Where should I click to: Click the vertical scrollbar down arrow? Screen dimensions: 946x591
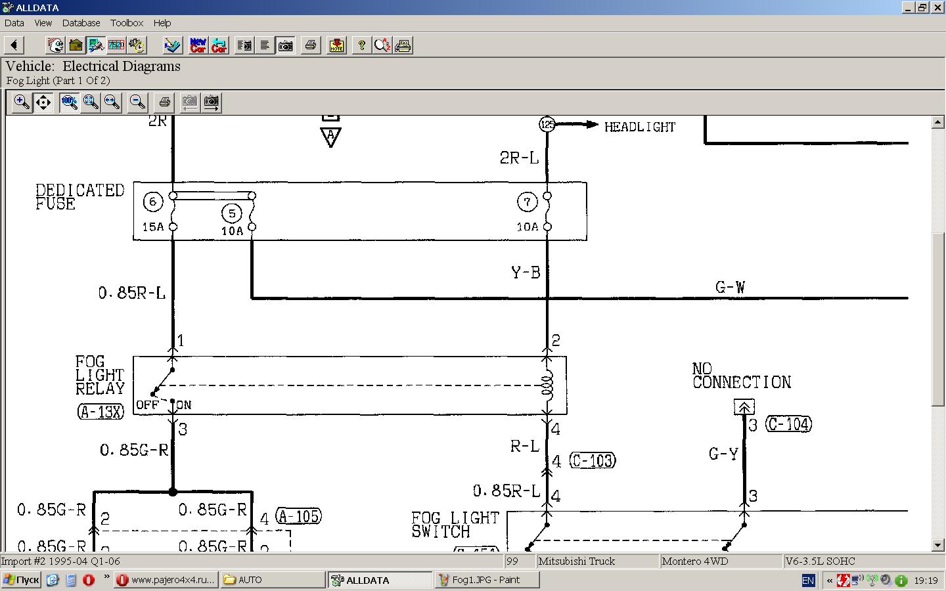[x=938, y=545]
